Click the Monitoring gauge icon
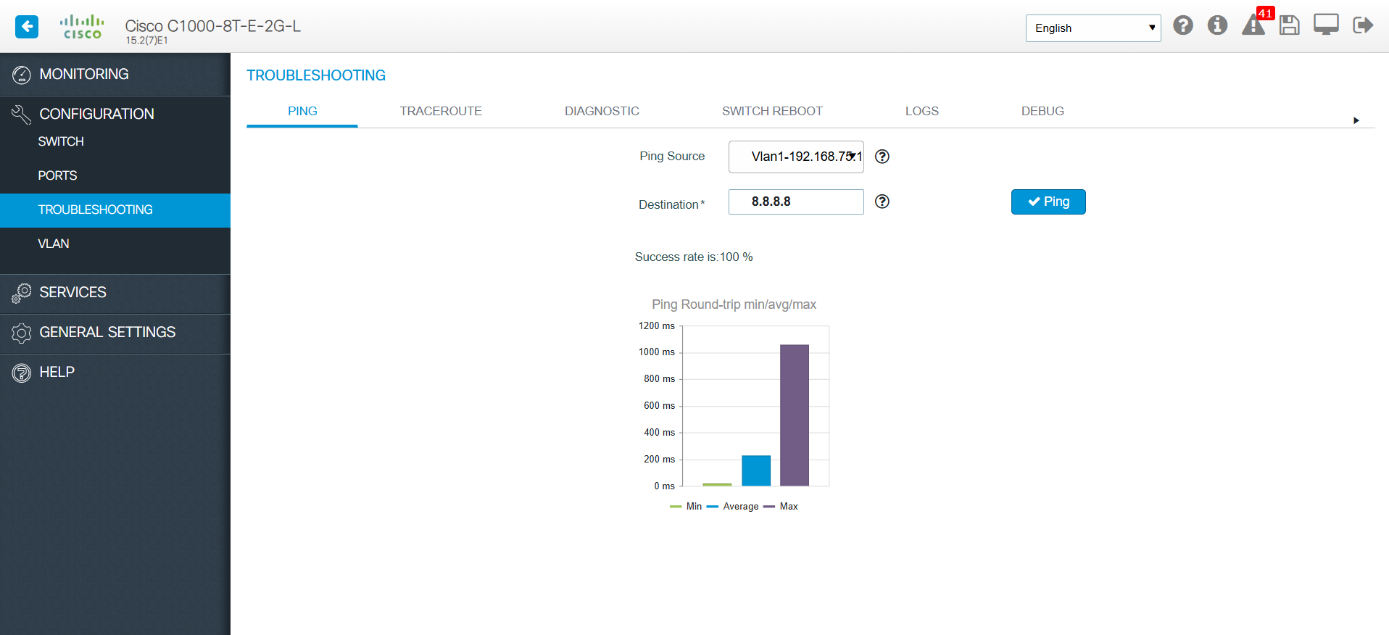Image resolution: width=1389 pixels, height=635 pixels. click(22, 75)
